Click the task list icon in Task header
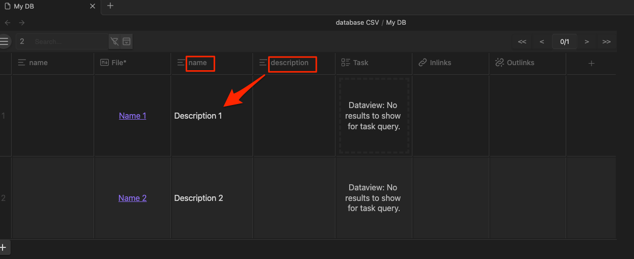The height and width of the screenshot is (259, 634). [346, 63]
